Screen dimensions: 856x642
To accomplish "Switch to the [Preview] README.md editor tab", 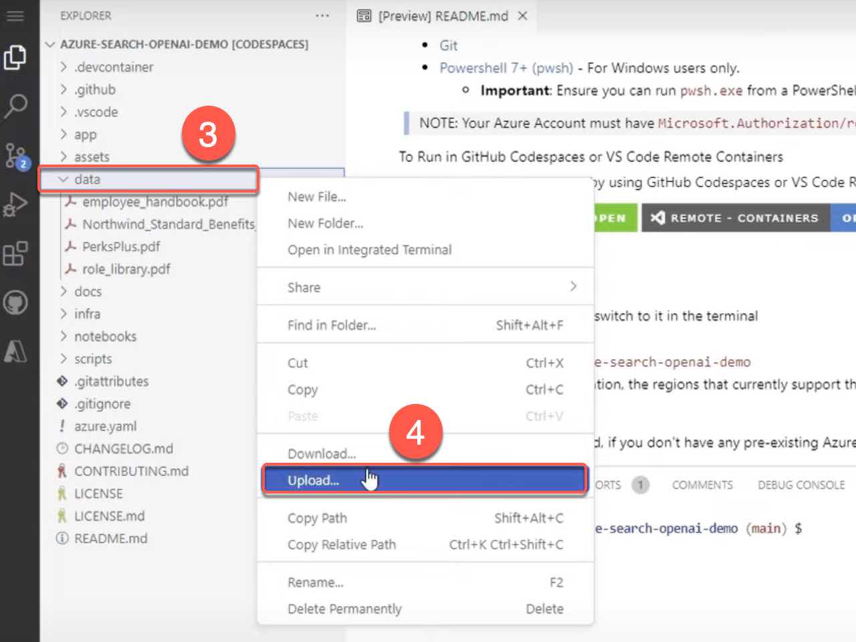I will click(442, 15).
